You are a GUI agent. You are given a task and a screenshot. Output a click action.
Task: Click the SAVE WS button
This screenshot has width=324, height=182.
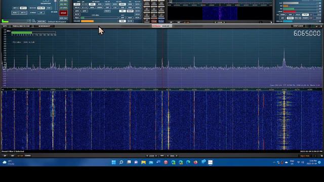pos(42,21)
